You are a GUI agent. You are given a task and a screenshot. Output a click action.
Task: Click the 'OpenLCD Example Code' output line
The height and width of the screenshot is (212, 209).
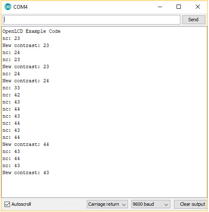coord(32,31)
